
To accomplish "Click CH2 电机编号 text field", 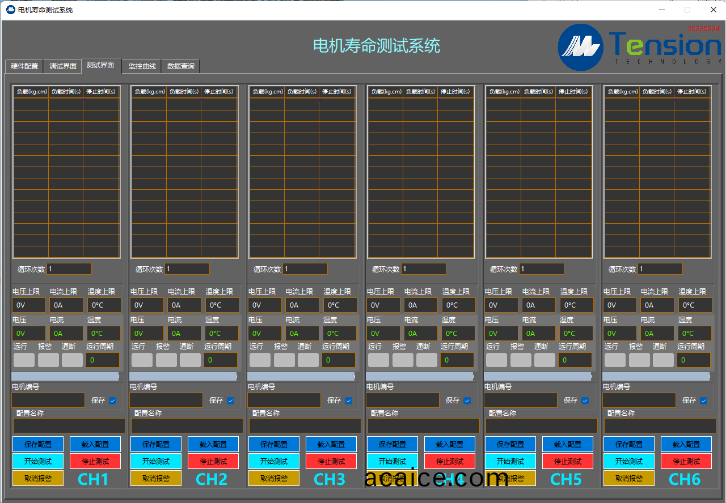I will 166,400.
